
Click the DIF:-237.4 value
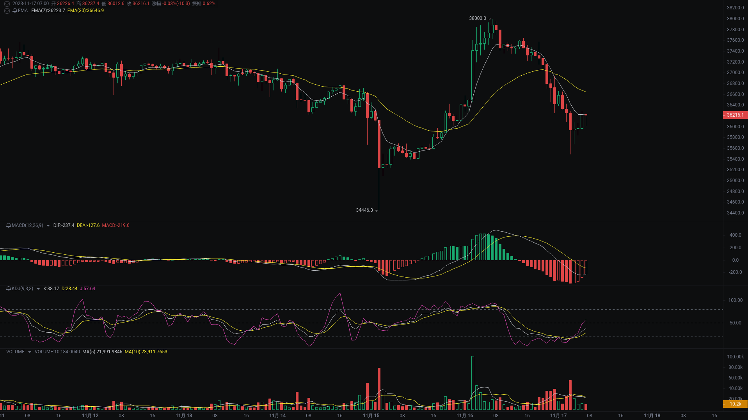point(64,225)
